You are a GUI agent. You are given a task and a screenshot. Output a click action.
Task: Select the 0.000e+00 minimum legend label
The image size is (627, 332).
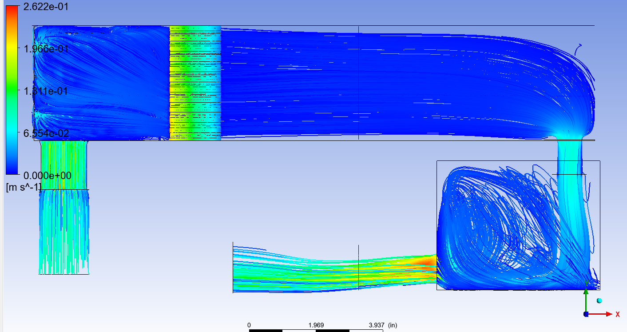pyautogui.click(x=44, y=175)
